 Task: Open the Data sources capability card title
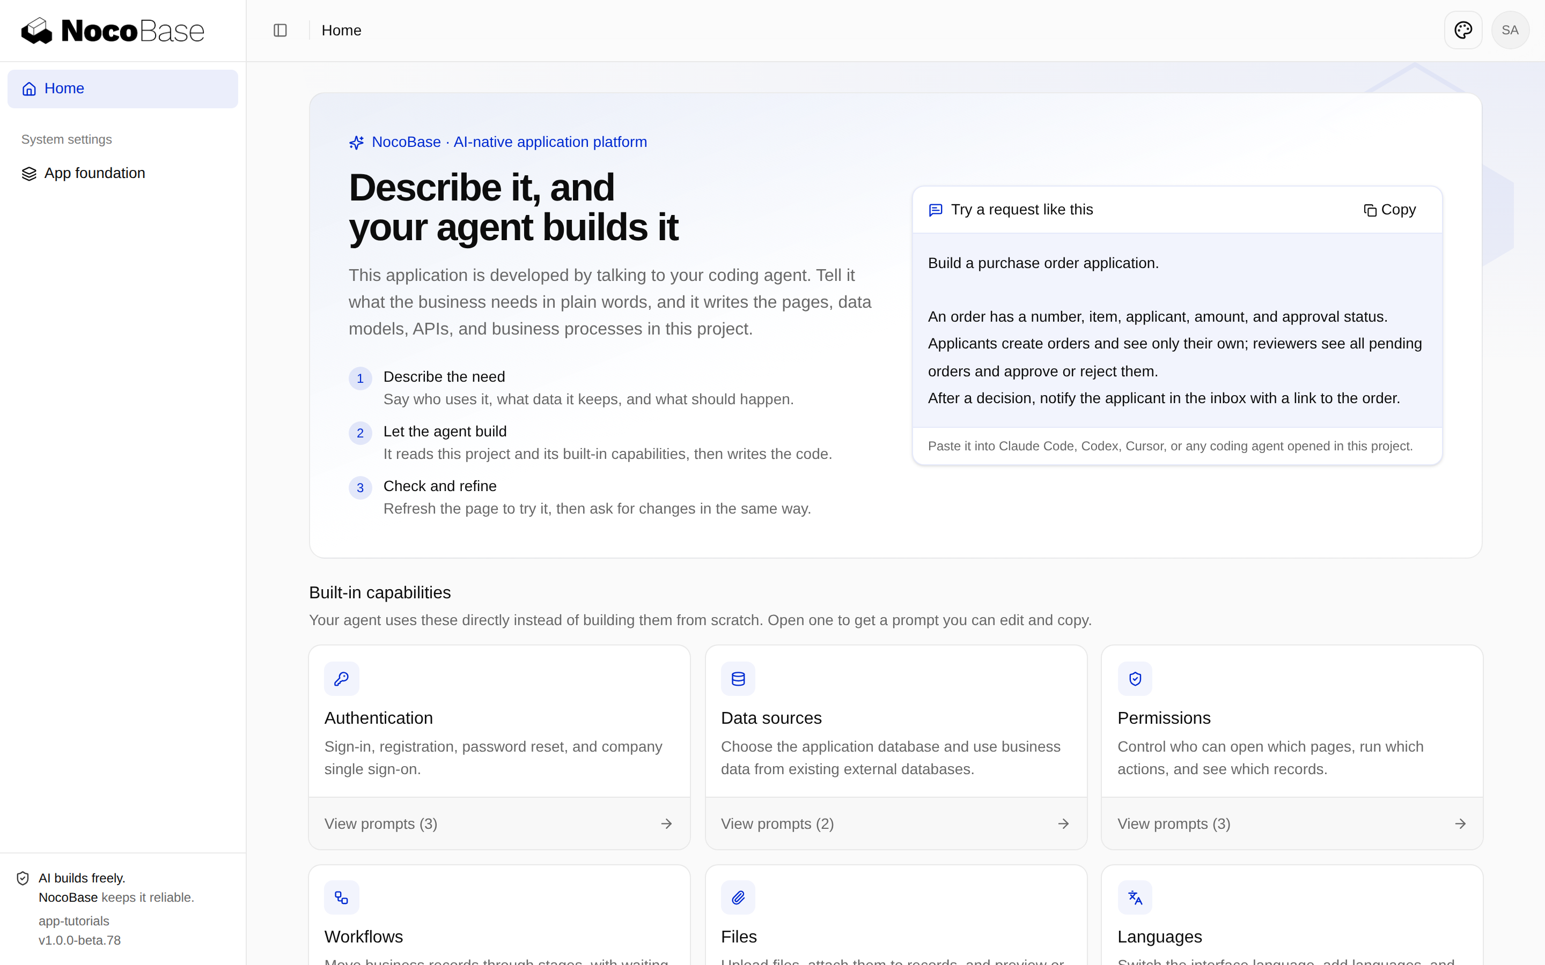tap(771, 718)
